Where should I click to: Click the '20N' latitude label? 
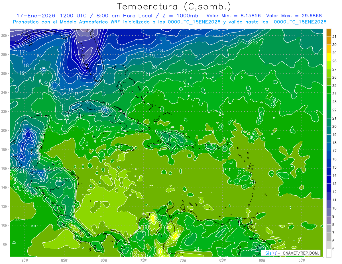5,130
